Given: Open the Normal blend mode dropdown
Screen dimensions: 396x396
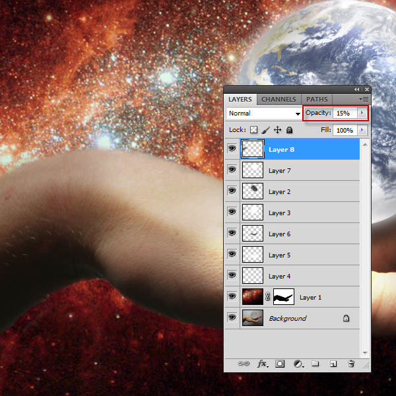Looking at the screenshot, I should (x=264, y=114).
